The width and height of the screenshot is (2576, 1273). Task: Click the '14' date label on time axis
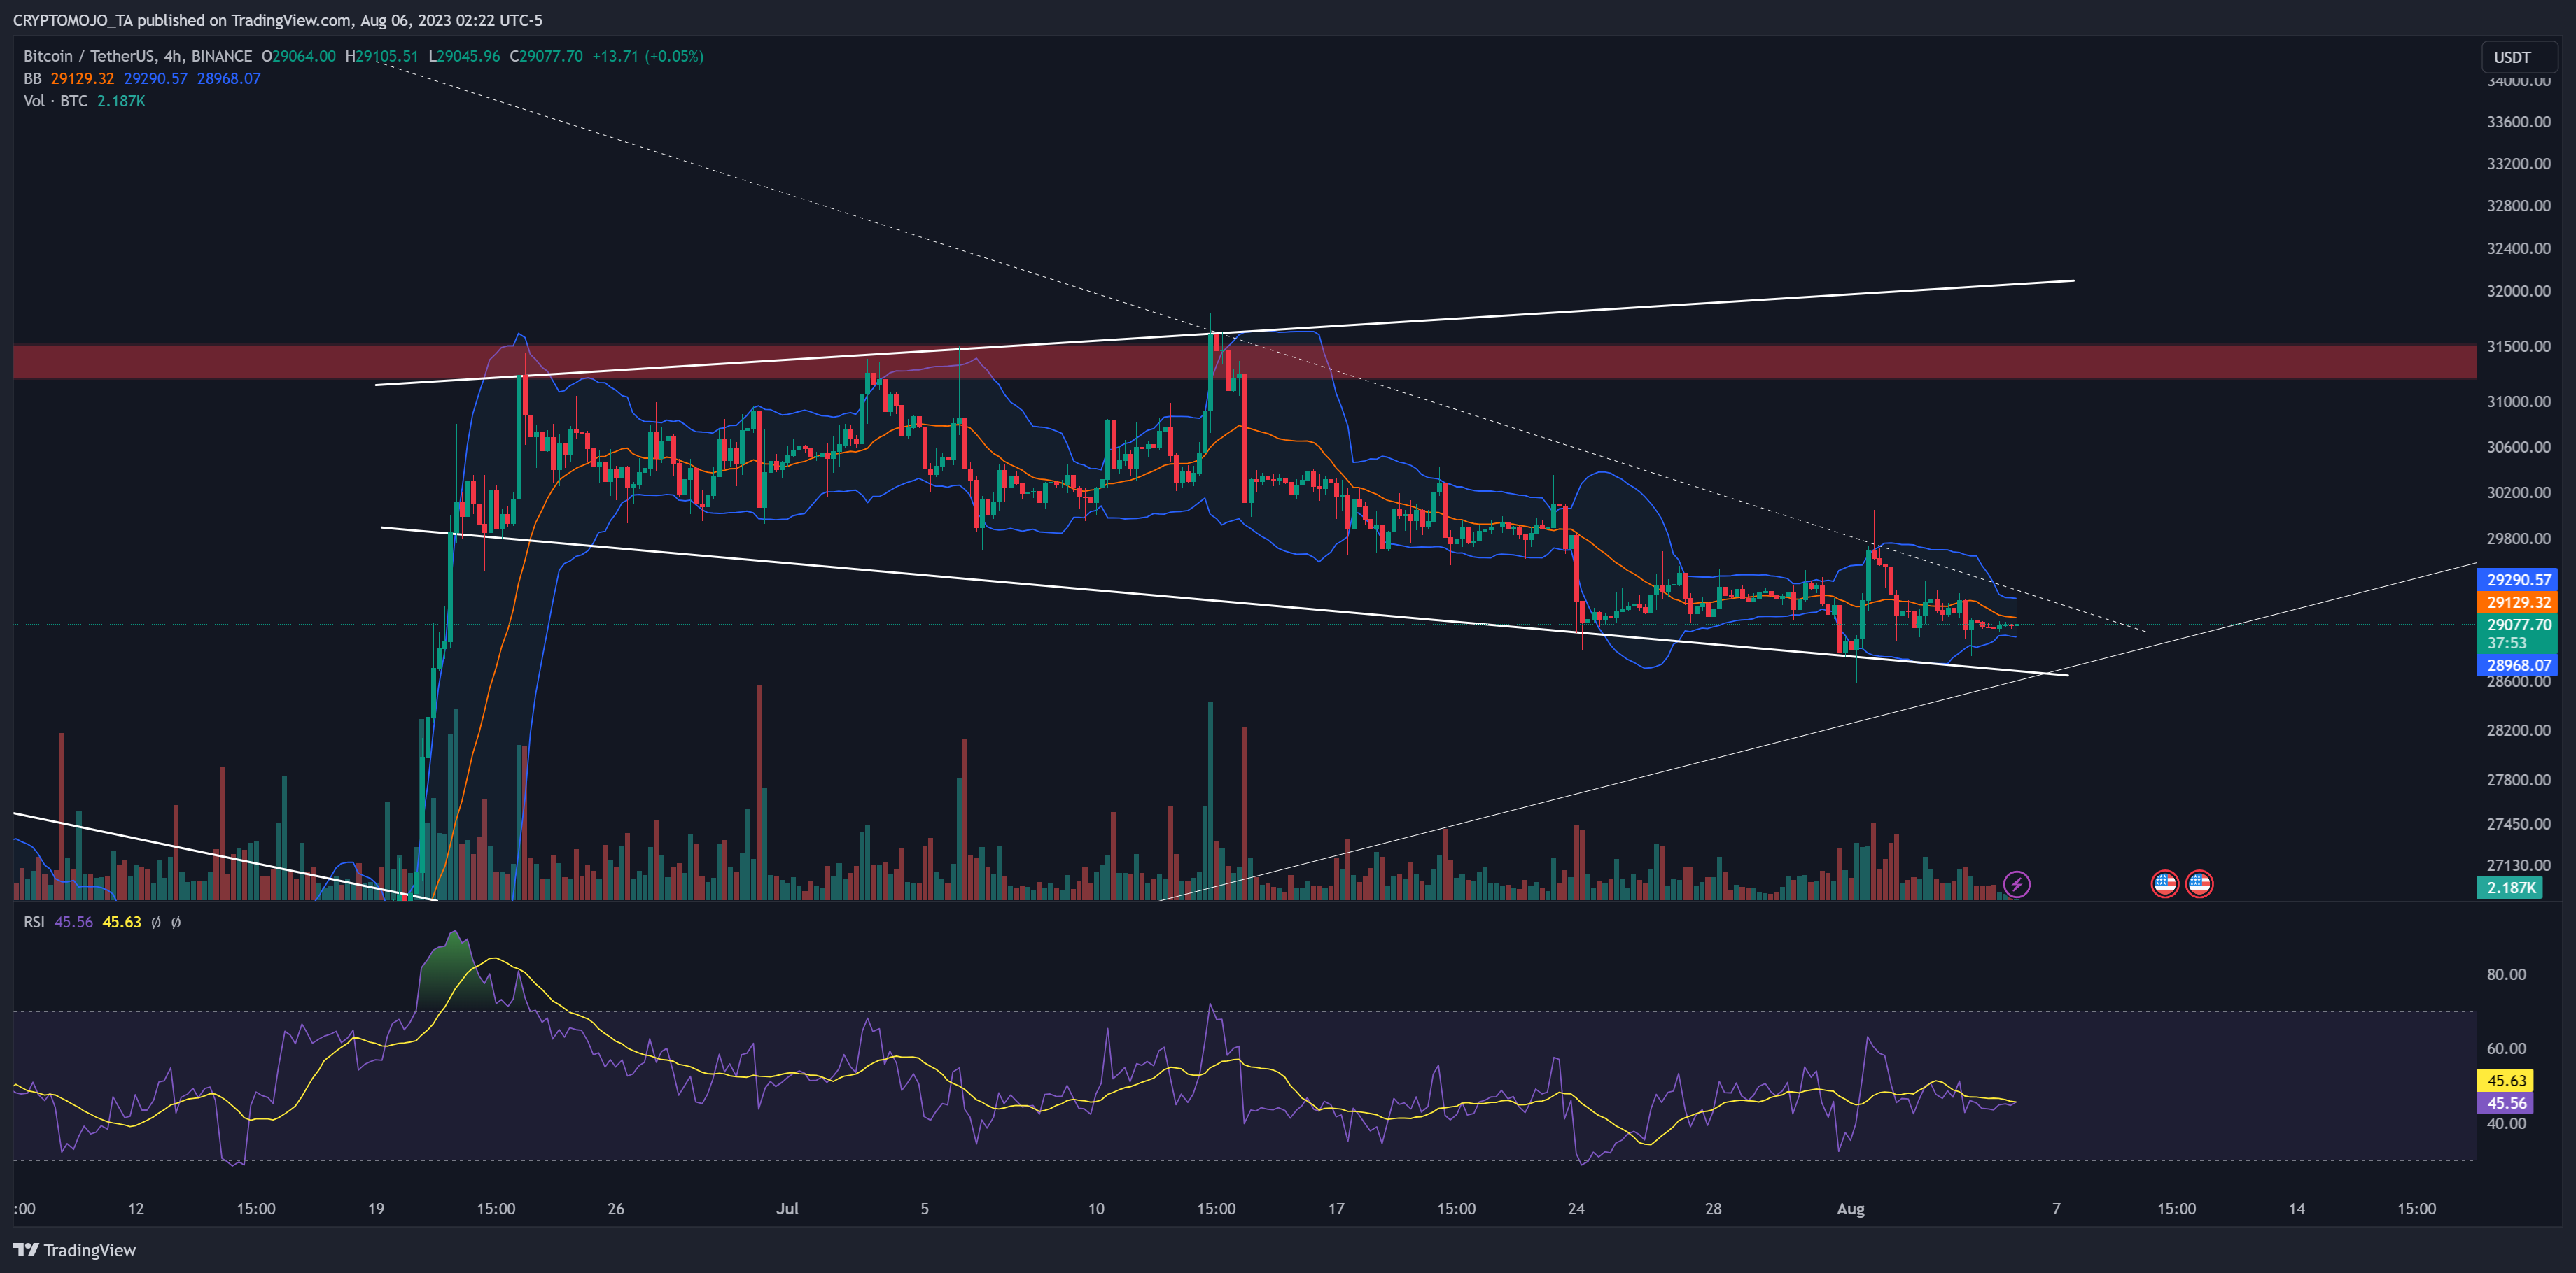(x=2297, y=1209)
